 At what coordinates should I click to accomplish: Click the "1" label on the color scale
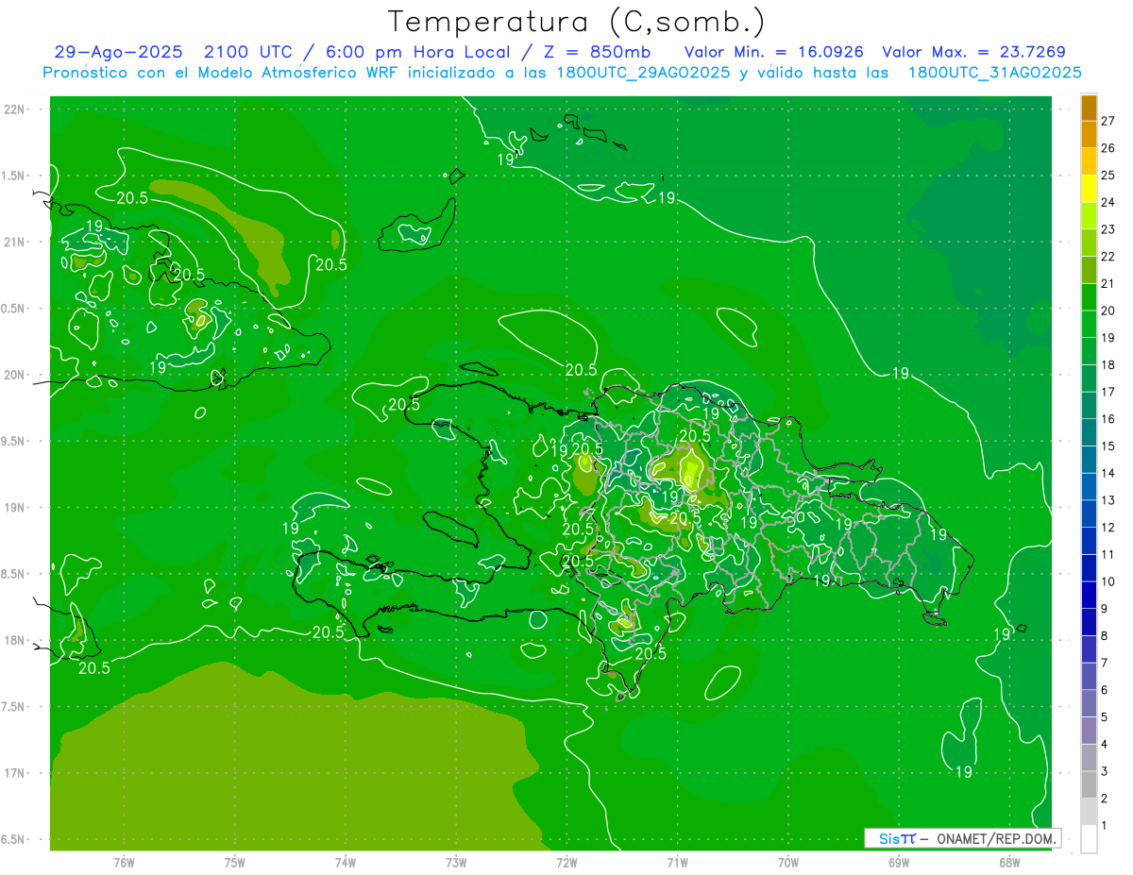[1105, 825]
